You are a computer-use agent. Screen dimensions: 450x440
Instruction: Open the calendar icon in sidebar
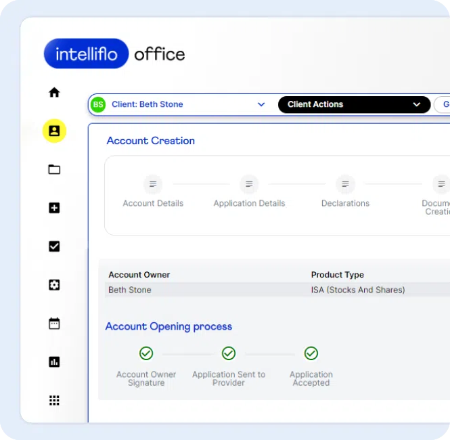click(x=54, y=324)
